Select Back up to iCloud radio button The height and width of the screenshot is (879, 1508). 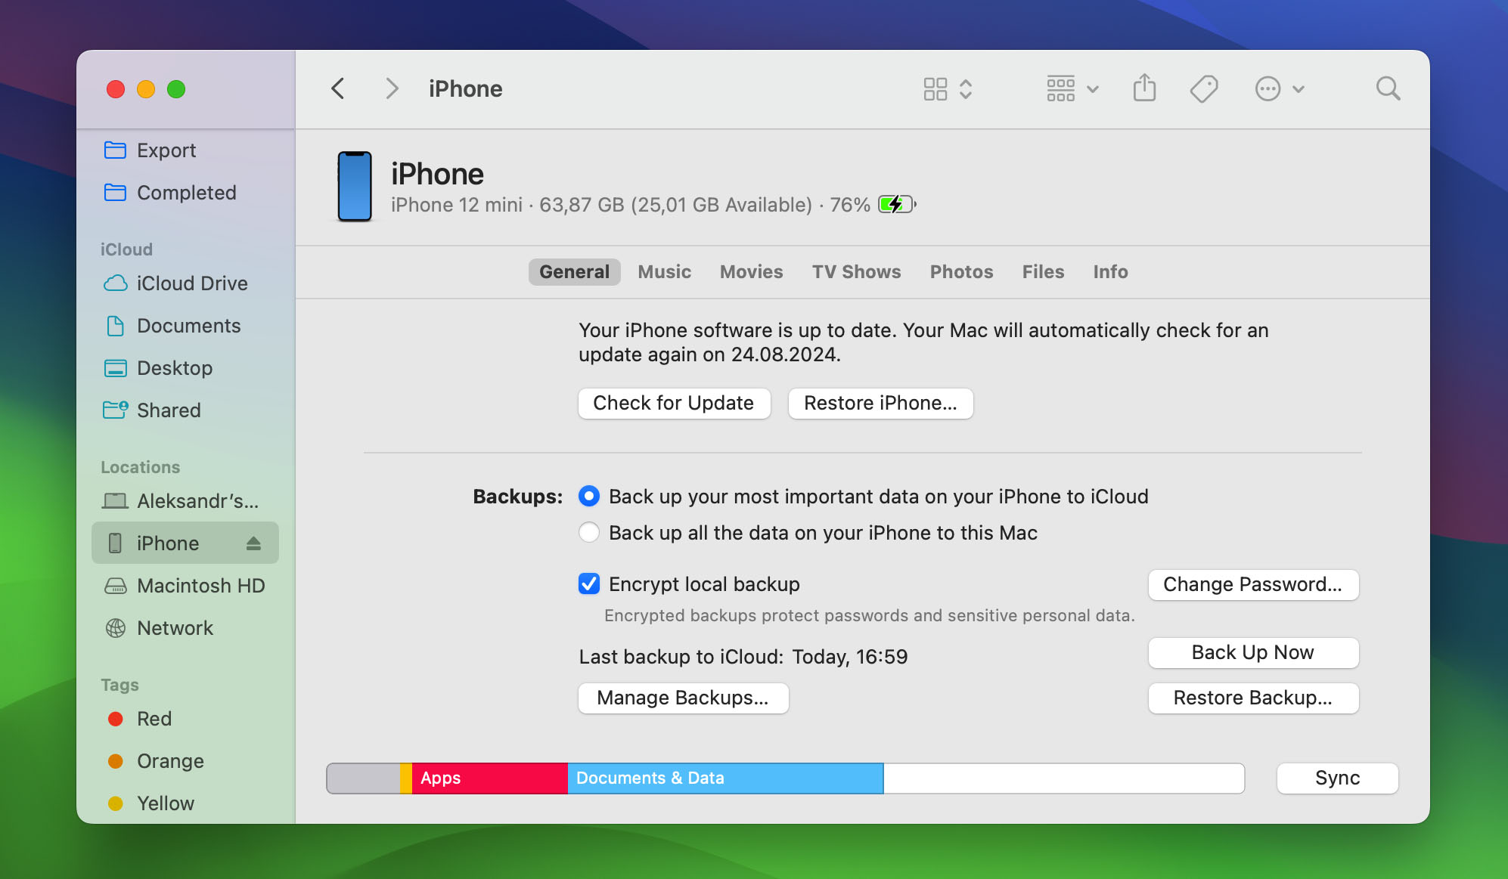(x=588, y=496)
